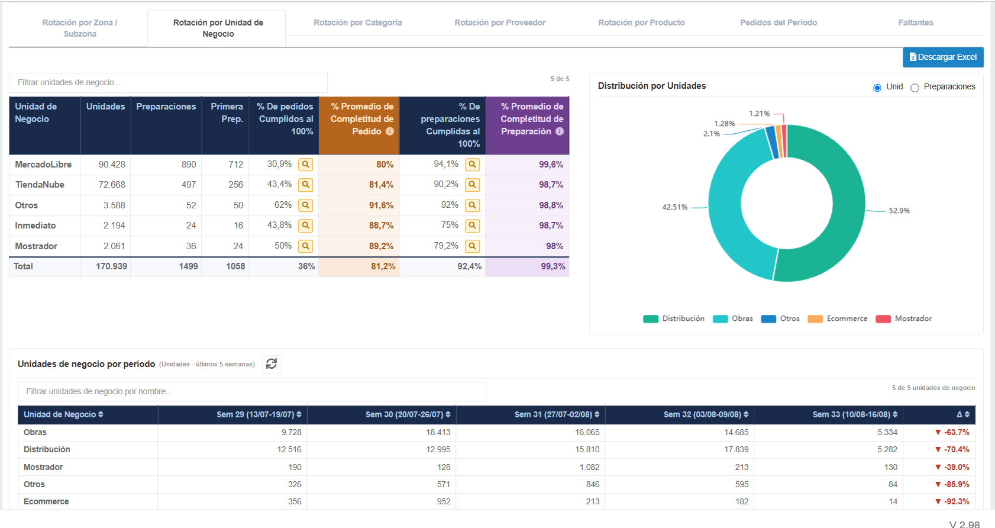Switch to Rotación por Categoría tab
995x528 pixels.
pos(357,22)
